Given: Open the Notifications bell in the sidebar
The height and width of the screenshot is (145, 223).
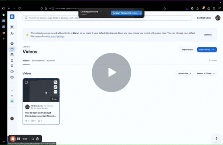Looking at the screenshot, I should point(12,60).
